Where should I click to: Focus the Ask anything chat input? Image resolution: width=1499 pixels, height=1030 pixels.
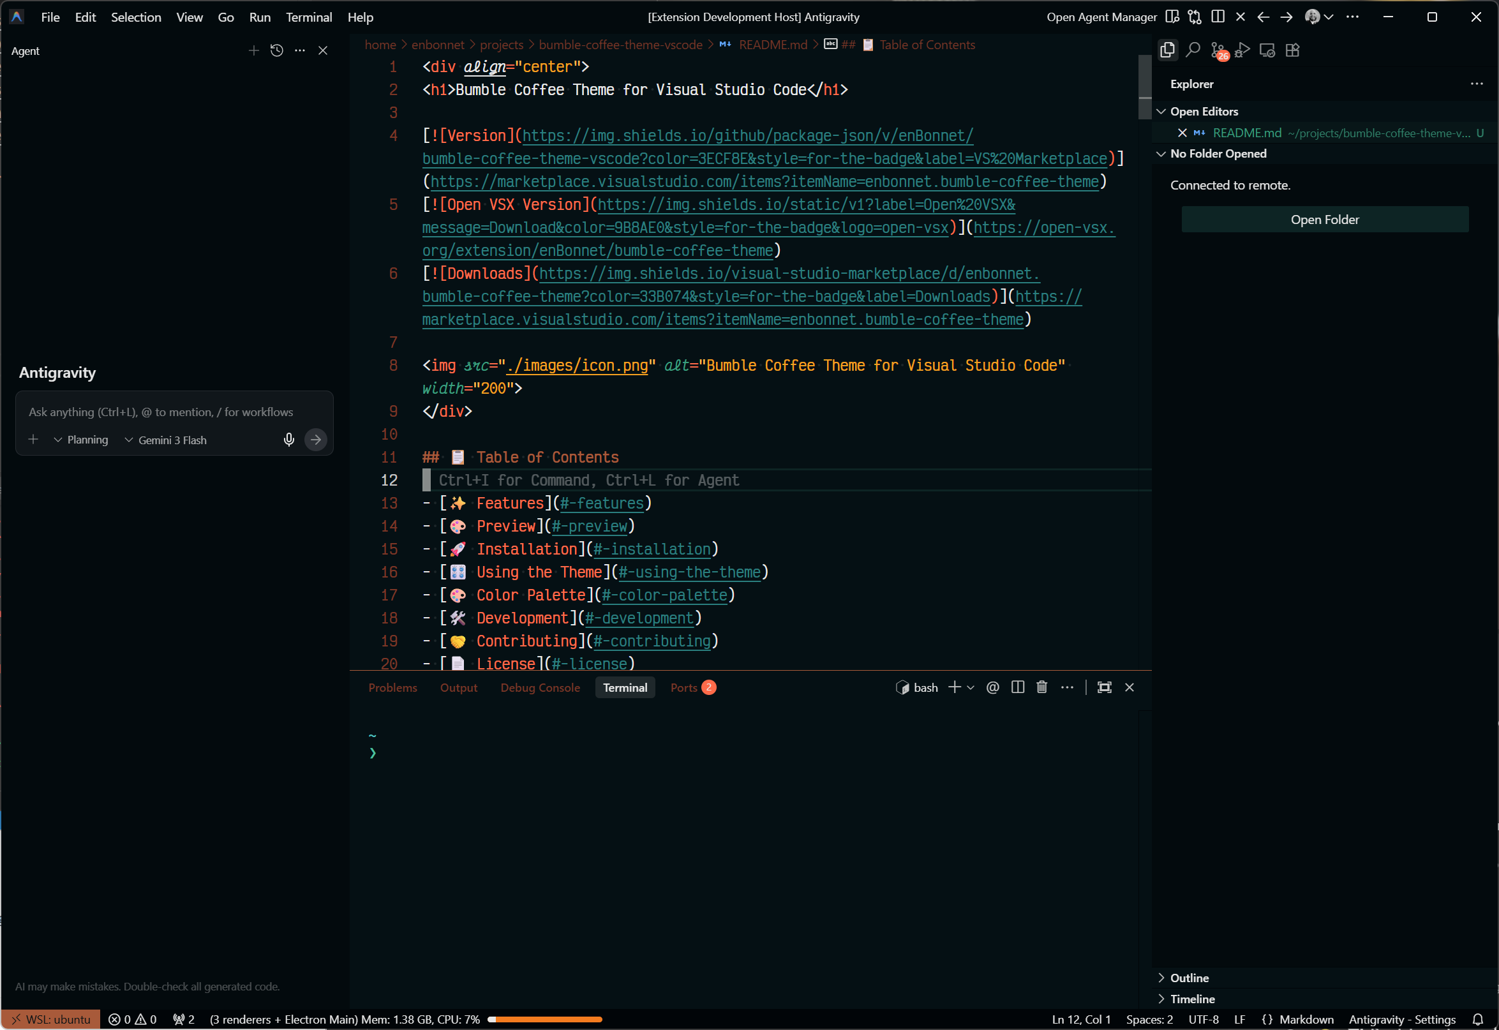(174, 412)
